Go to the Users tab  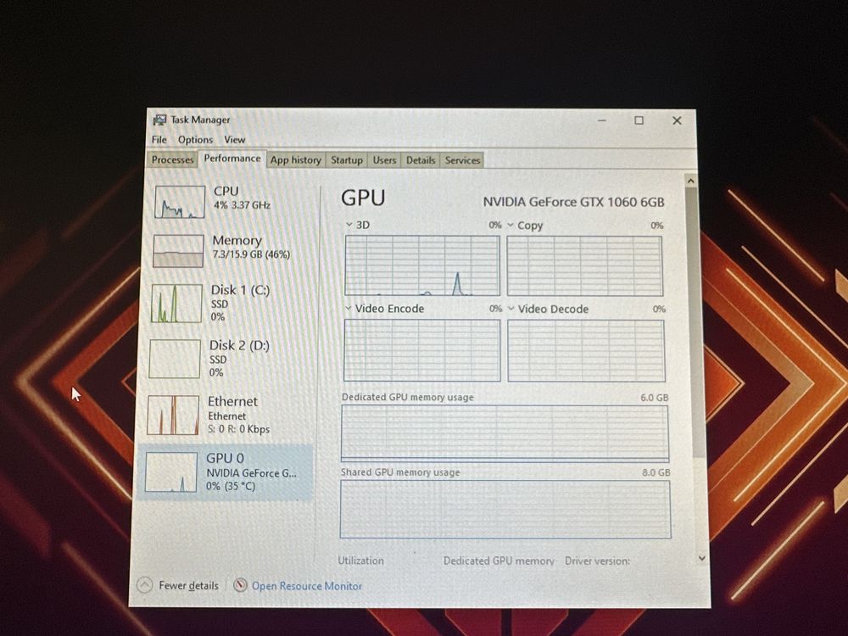pos(384,160)
